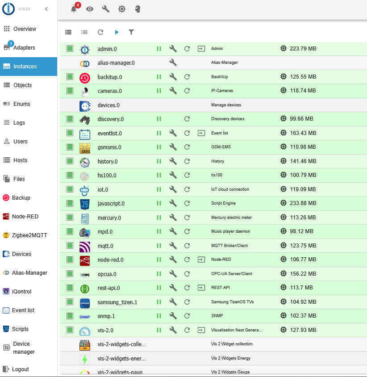Open the instances filter funnel

pos(131,32)
